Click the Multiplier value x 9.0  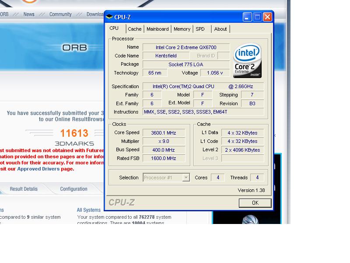(164, 141)
